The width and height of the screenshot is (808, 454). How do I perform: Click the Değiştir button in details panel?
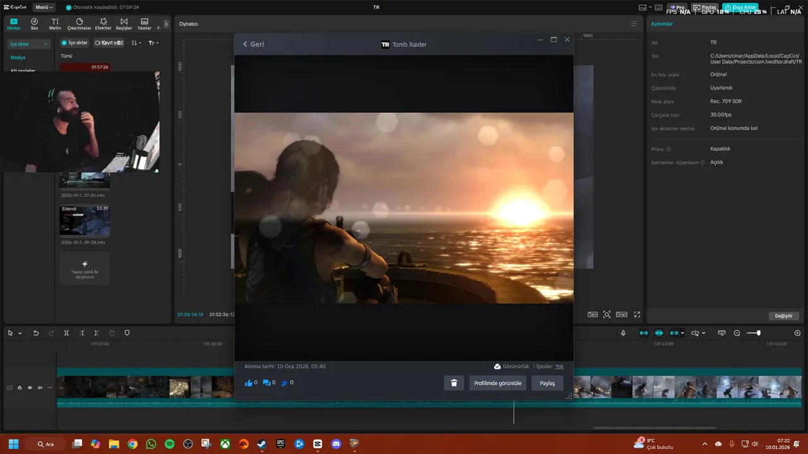783,316
